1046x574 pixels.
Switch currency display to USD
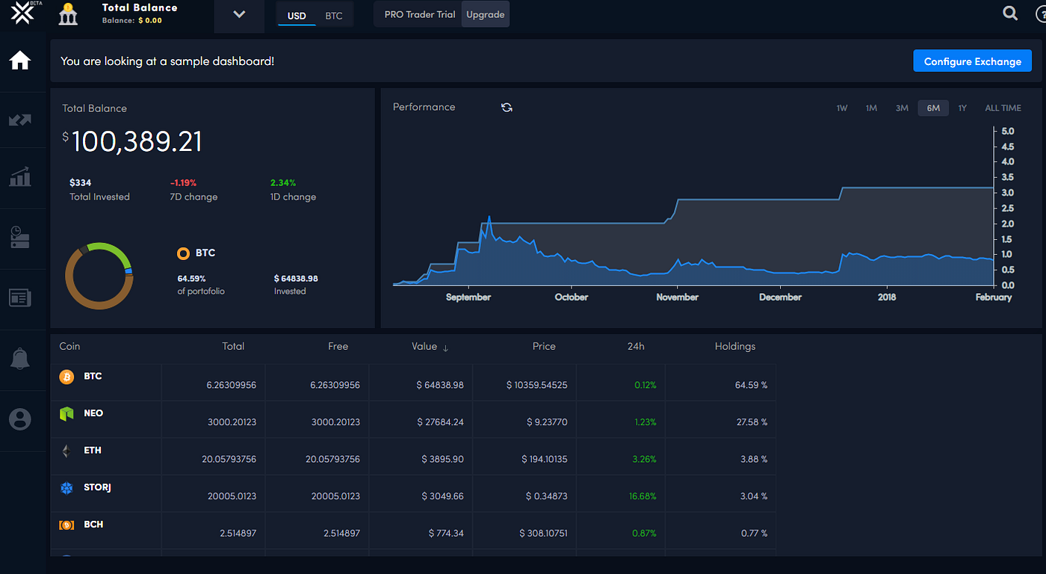click(297, 16)
